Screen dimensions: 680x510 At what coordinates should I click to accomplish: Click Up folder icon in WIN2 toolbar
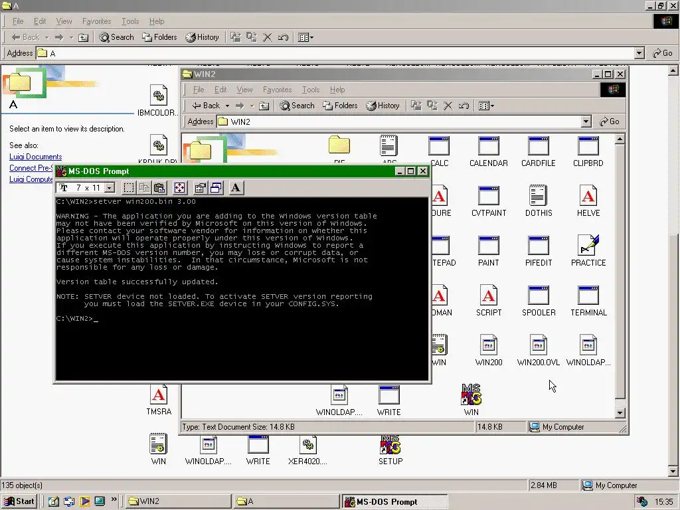(264, 106)
